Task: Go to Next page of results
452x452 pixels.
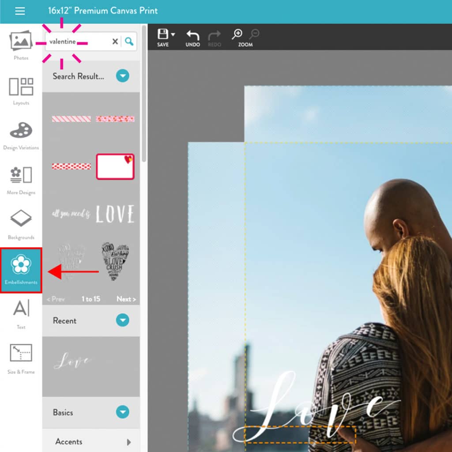Action: 126,299
